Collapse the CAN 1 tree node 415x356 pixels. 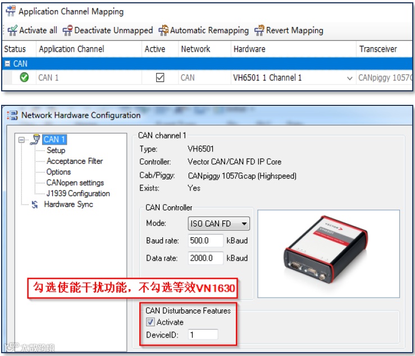(21, 140)
